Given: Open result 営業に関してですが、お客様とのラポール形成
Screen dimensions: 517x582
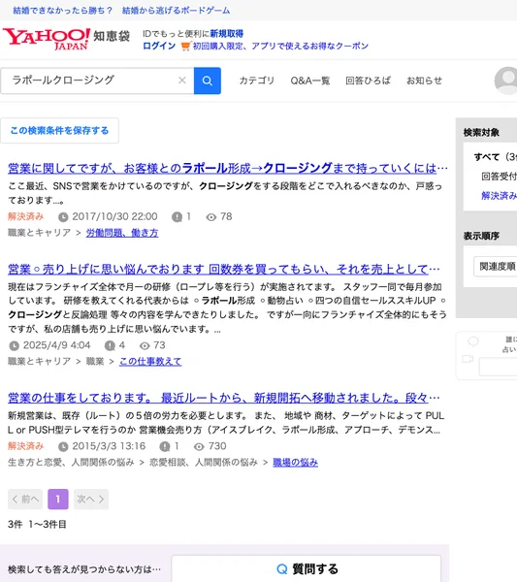Looking at the screenshot, I should click(x=228, y=168).
